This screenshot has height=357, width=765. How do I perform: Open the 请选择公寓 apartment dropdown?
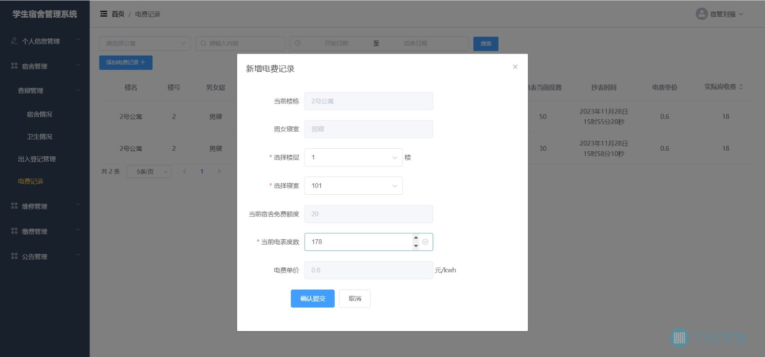point(145,43)
